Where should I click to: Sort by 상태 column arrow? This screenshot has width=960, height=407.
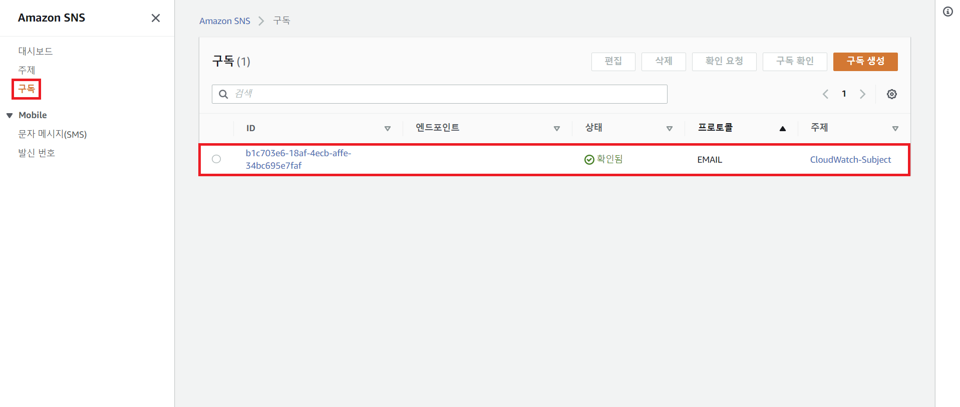pos(670,129)
